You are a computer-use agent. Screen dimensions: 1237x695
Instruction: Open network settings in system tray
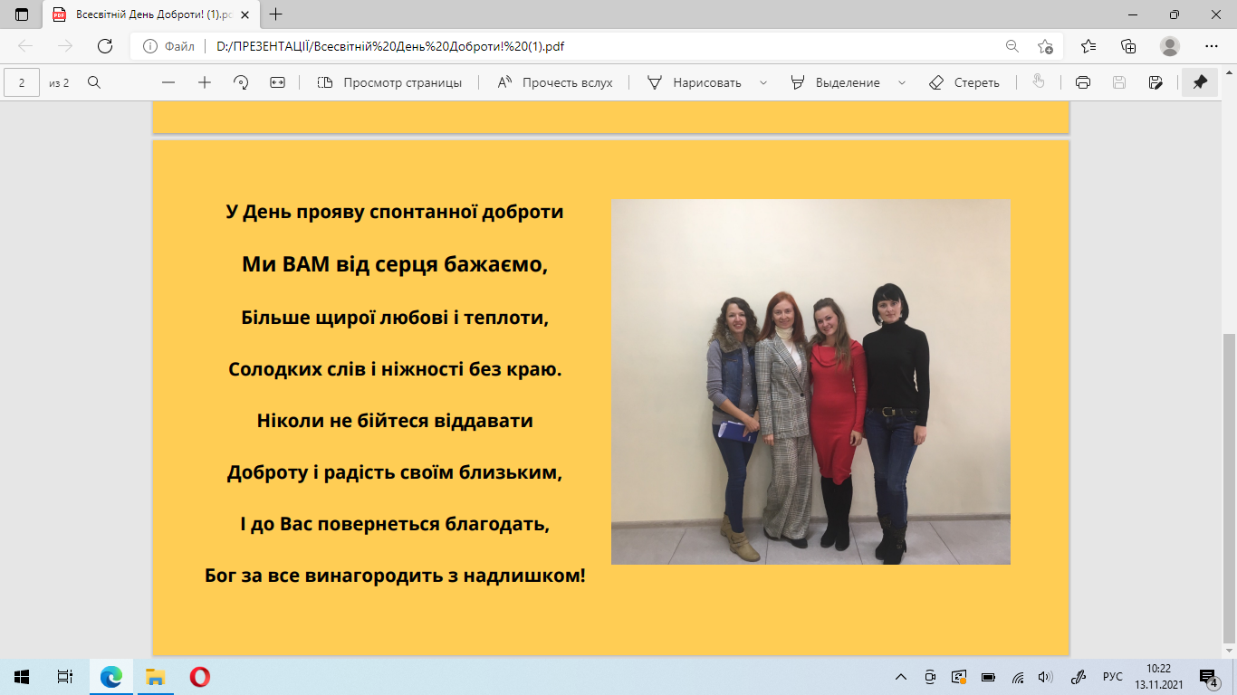[1018, 677]
